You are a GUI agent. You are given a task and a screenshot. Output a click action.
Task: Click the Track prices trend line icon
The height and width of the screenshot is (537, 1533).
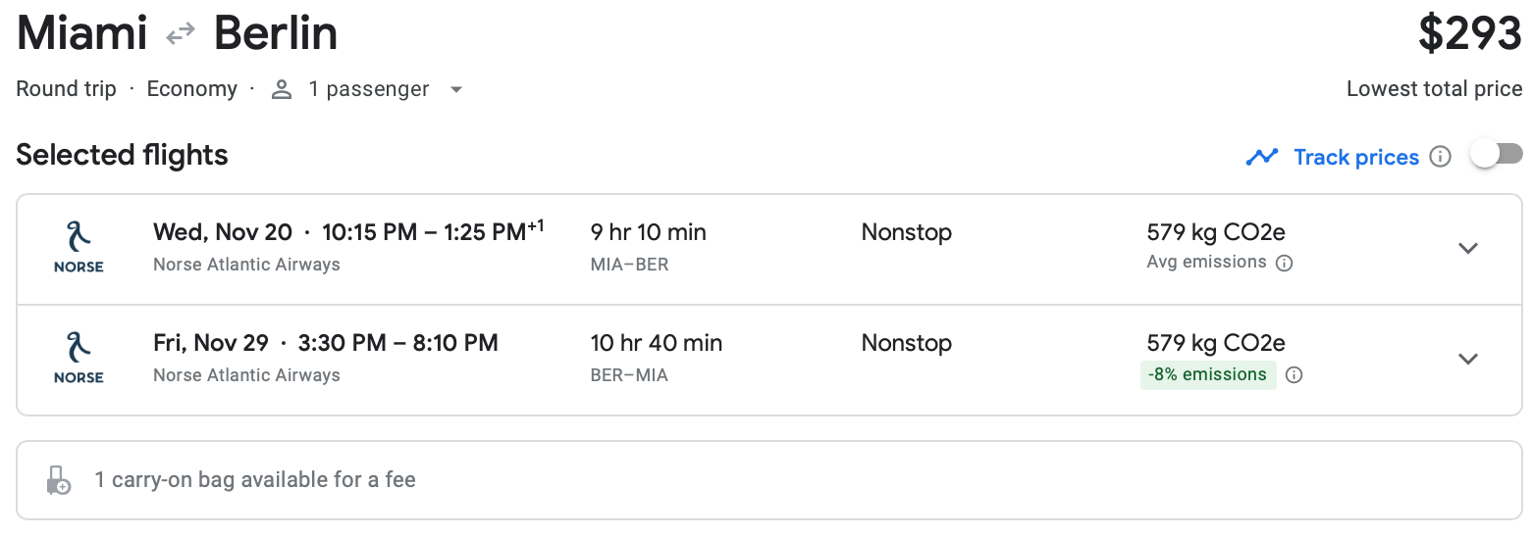click(x=1261, y=157)
